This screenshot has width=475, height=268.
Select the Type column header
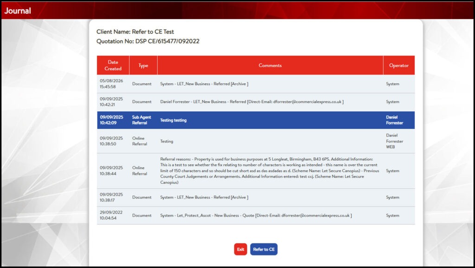click(143, 65)
